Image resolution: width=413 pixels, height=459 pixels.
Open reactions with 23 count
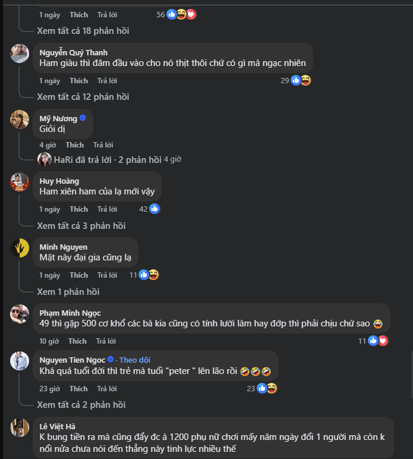point(266,388)
